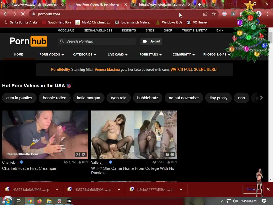The image size is (273, 205).
Task: Click the browser back arrow
Action: pos(6,14)
